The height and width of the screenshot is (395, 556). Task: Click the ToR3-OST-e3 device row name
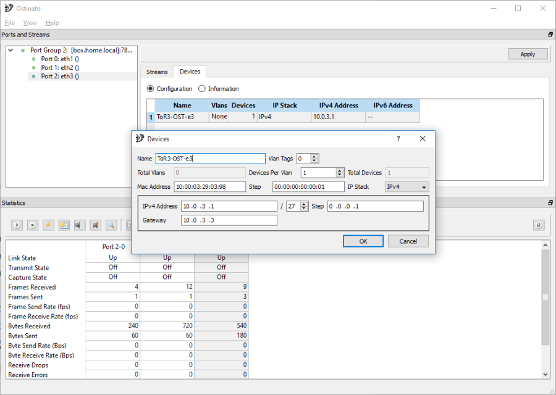pyautogui.click(x=182, y=117)
